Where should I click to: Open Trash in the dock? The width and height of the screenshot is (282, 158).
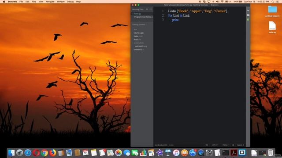[x=271, y=153]
